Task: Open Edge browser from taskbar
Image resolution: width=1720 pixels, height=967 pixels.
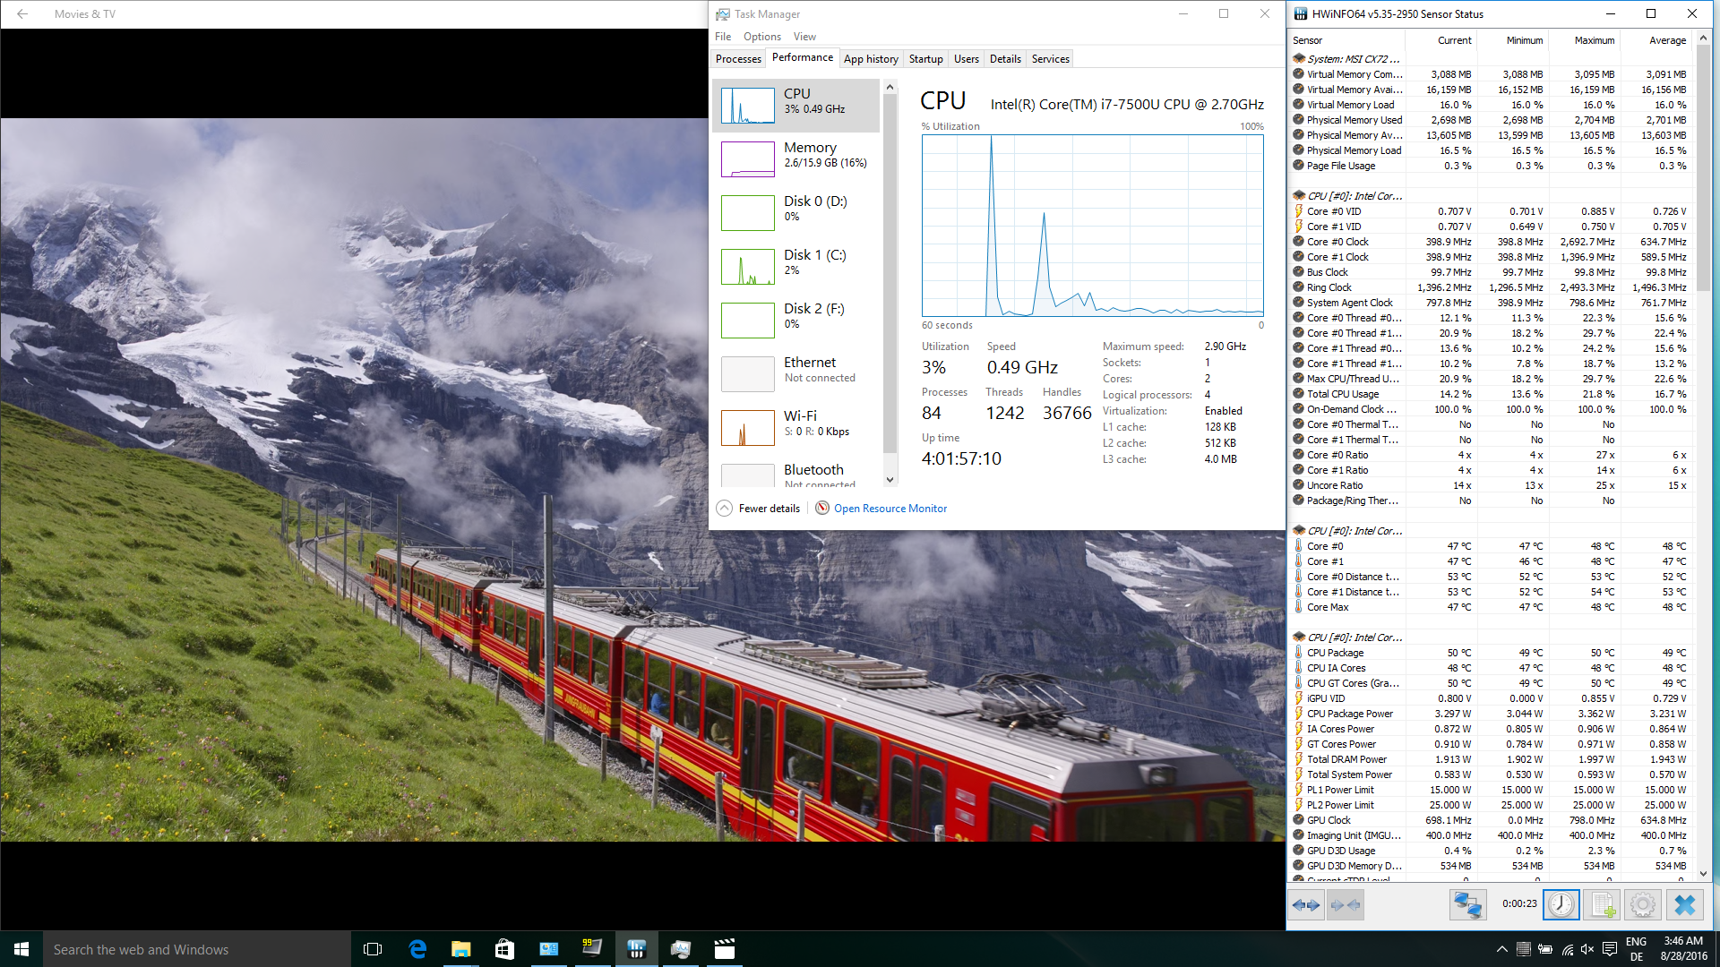Action: (417, 949)
